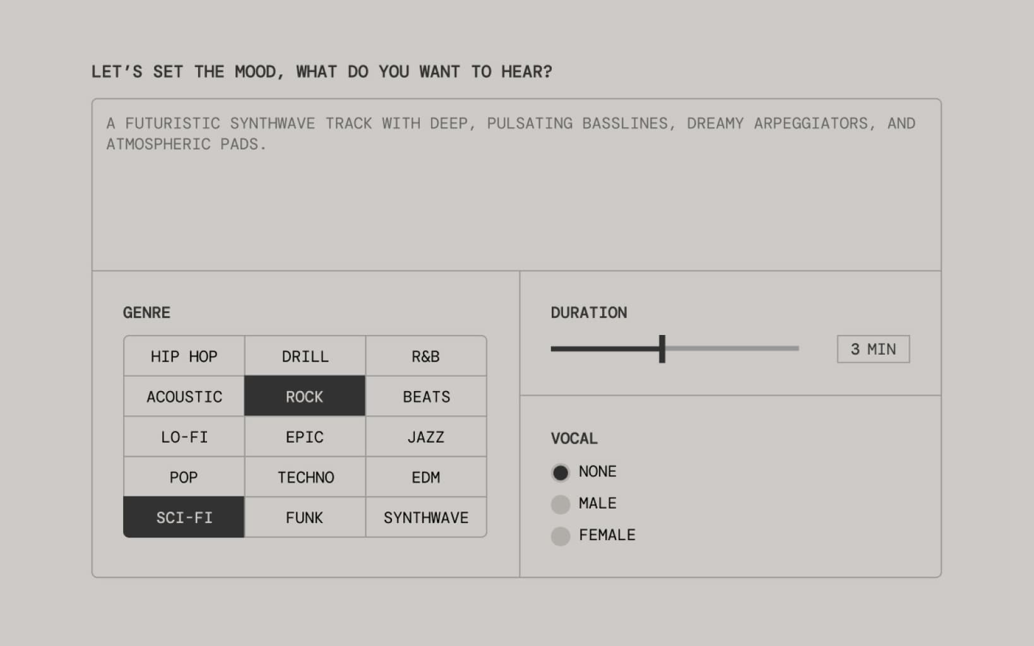This screenshot has width=1034, height=646.
Task: Choose the Drill genre button
Action: click(305, 356)
